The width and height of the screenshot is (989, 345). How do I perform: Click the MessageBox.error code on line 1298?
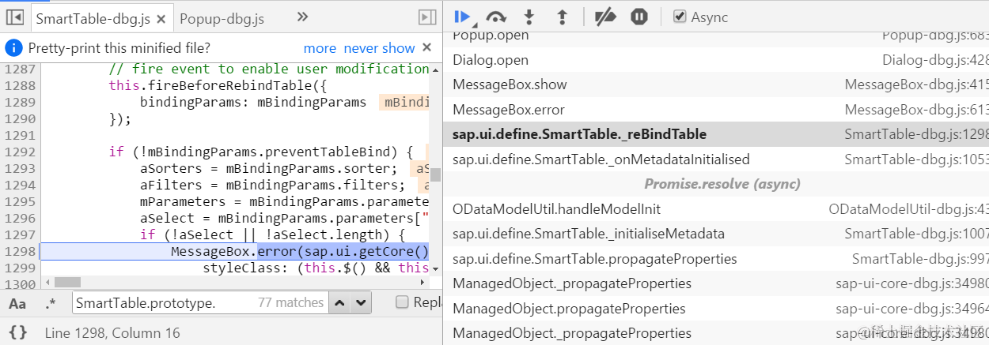[300, 252]
